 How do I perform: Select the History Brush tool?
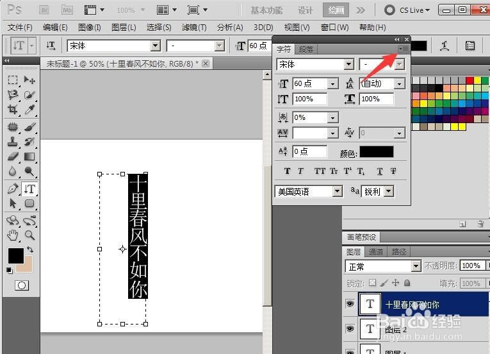(x=29, y=142)
